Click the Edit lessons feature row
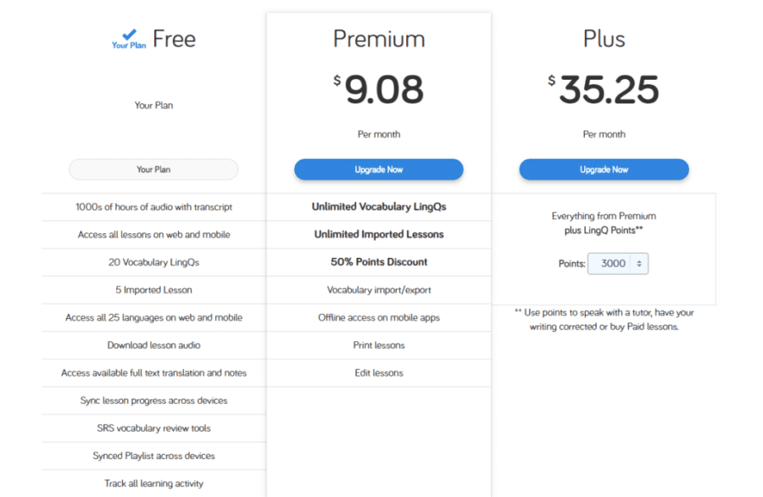763x497 pixels. click(x=378, y=373)
